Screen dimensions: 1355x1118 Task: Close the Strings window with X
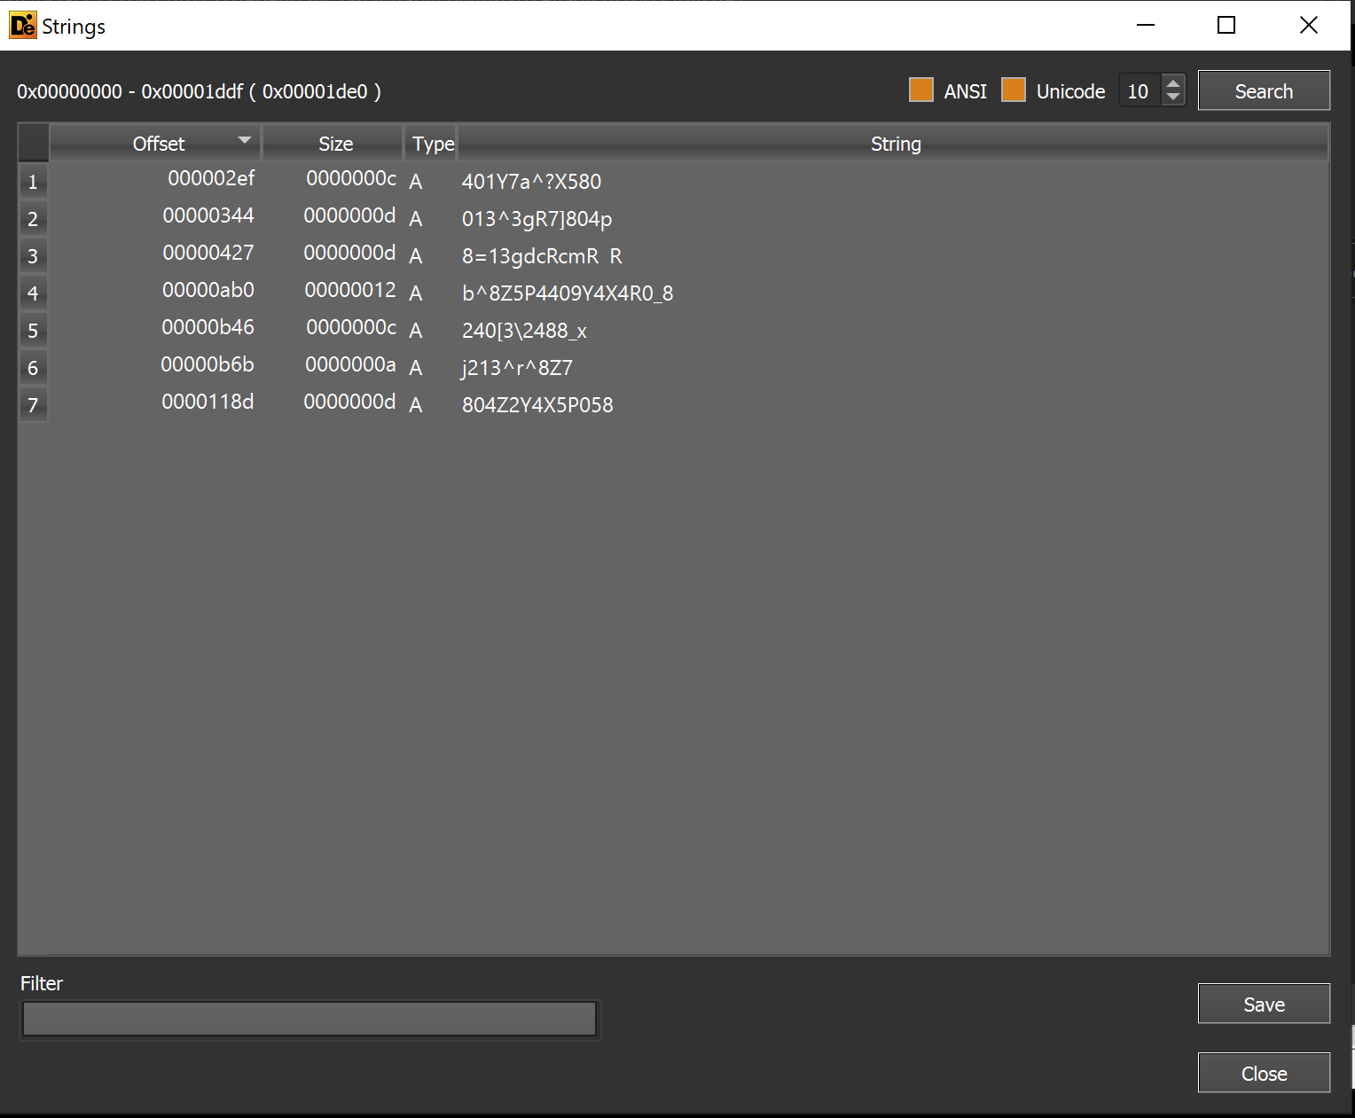(x=1309, y=25)
